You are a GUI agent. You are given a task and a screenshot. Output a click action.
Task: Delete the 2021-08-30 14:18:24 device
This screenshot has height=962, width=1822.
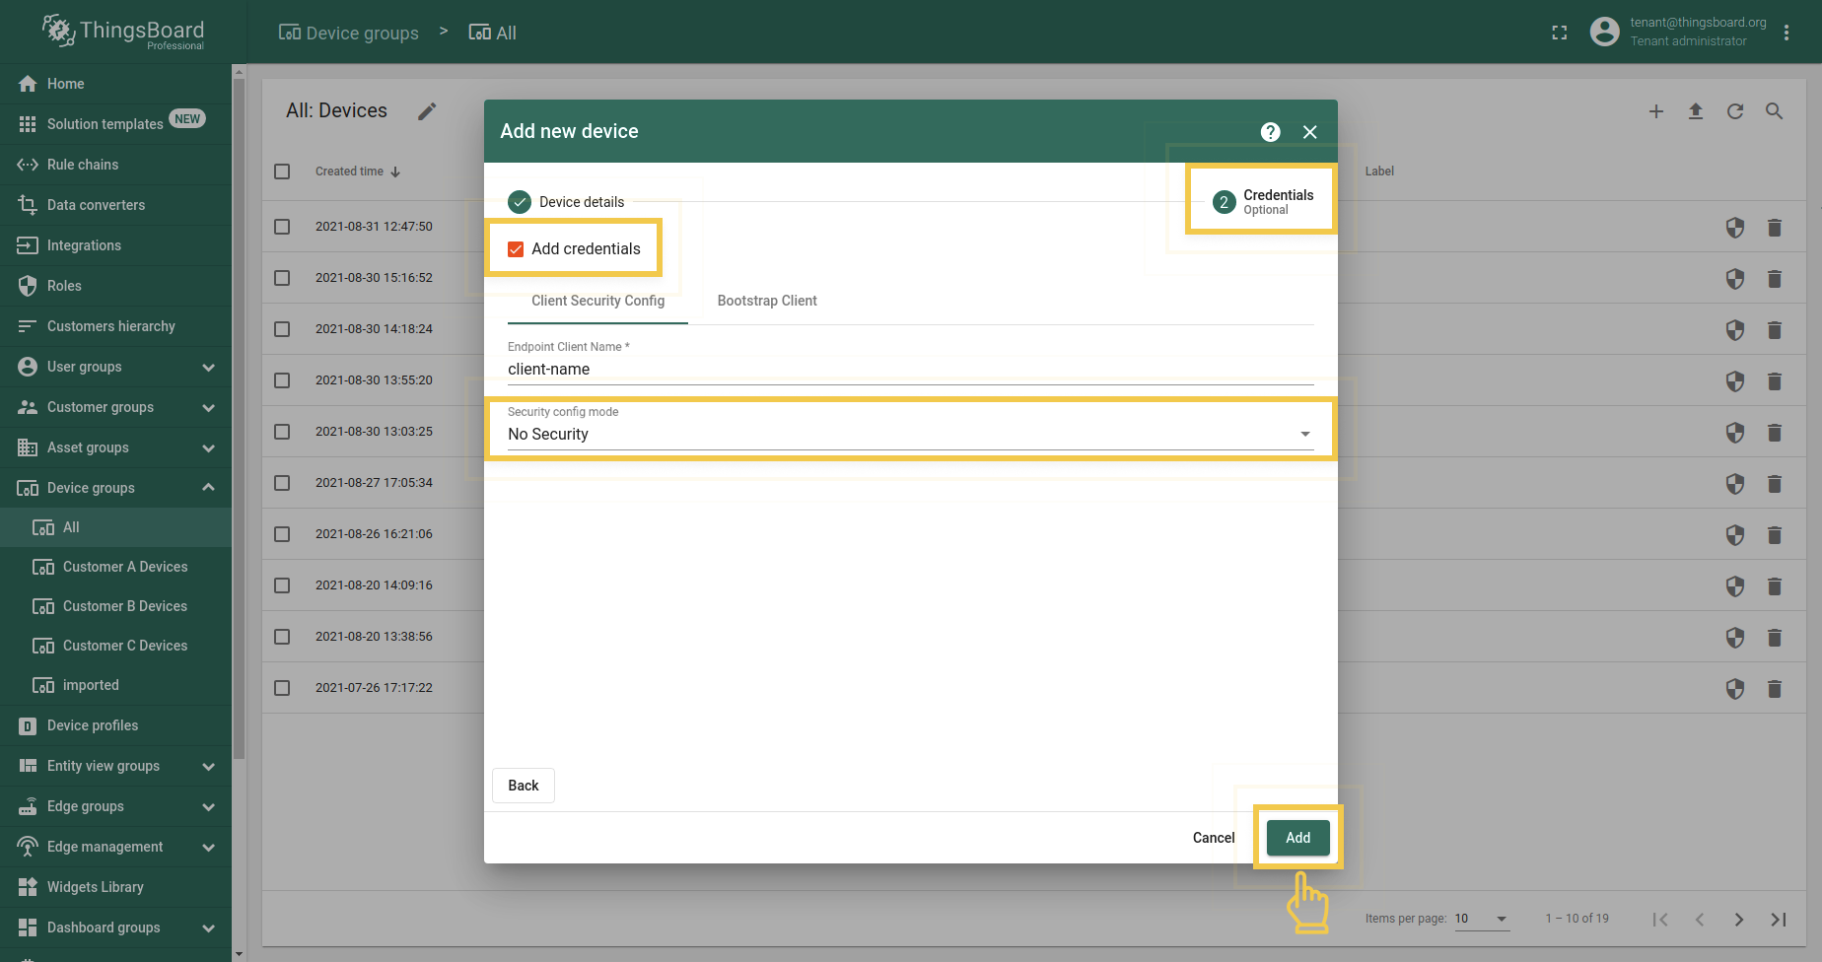click(1775, 330)
